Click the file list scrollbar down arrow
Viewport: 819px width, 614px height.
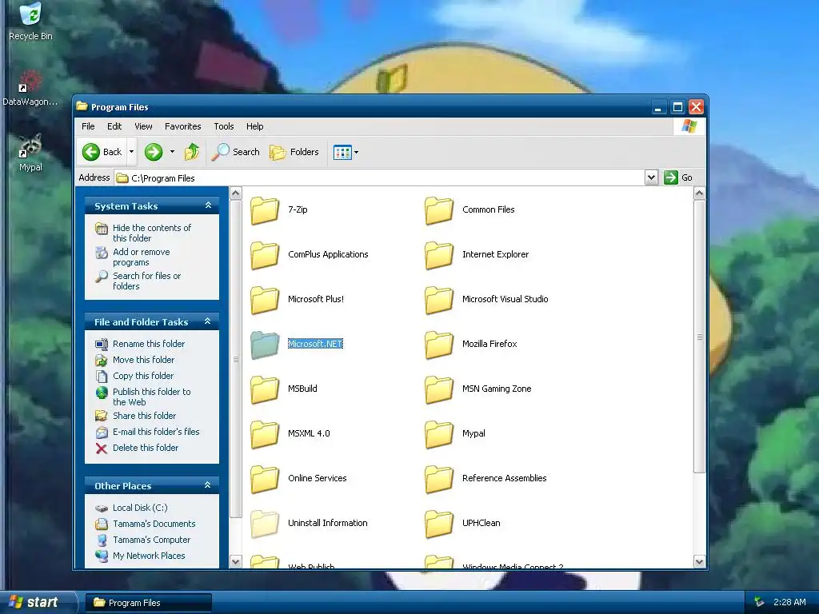coord(699,562)
